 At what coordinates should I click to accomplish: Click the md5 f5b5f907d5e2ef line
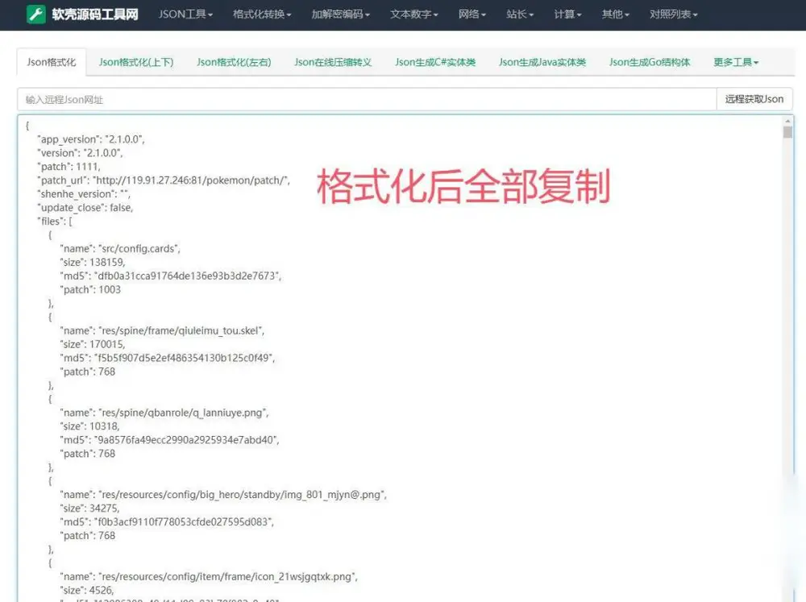pos(168,358)
